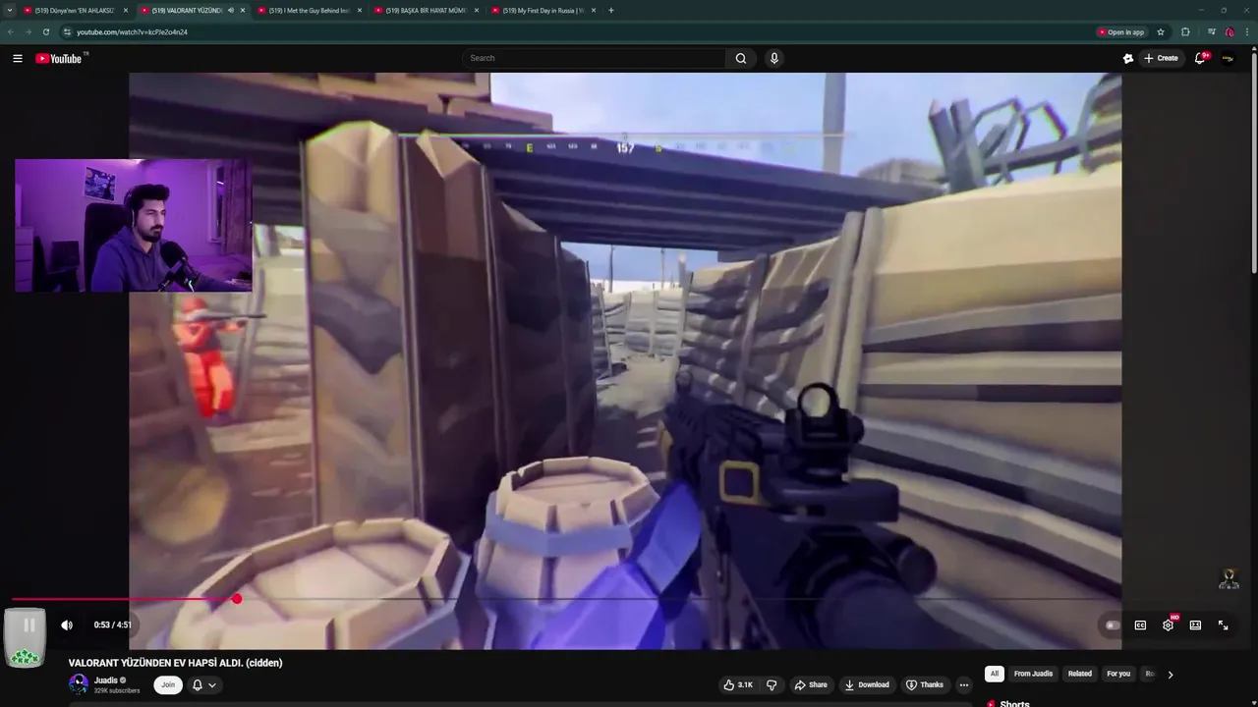Pause the video
The height and width of the screenshot is (707, 1258).
29,625
